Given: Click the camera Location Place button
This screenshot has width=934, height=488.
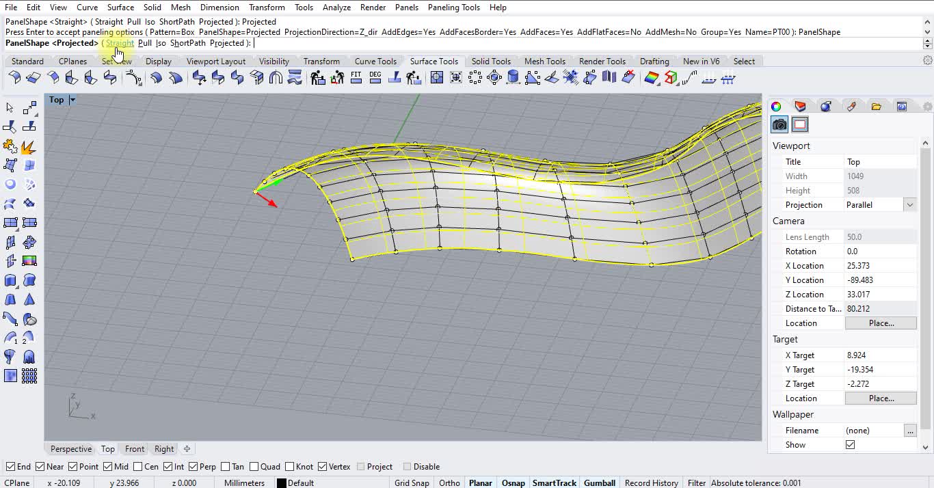Looking at the screenshot, I should tap(881, 323).
